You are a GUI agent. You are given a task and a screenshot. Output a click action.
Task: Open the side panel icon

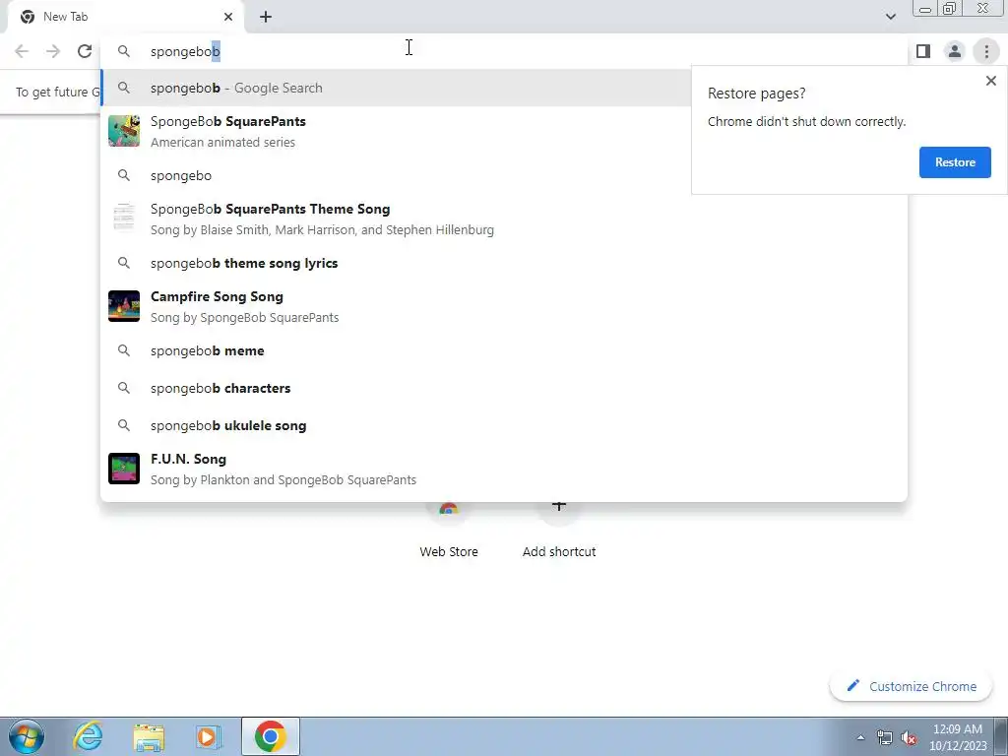[923, 51]
